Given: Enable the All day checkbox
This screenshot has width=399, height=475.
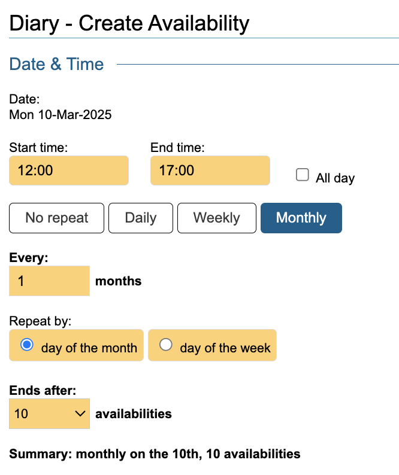Looking at the screenshot, I should (x=303, y=175).
